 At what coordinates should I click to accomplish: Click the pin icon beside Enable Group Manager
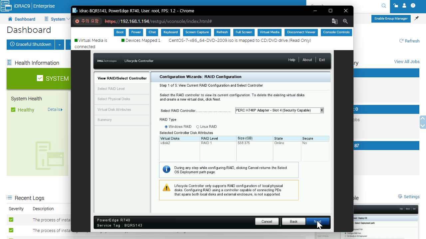coord(417,19)
